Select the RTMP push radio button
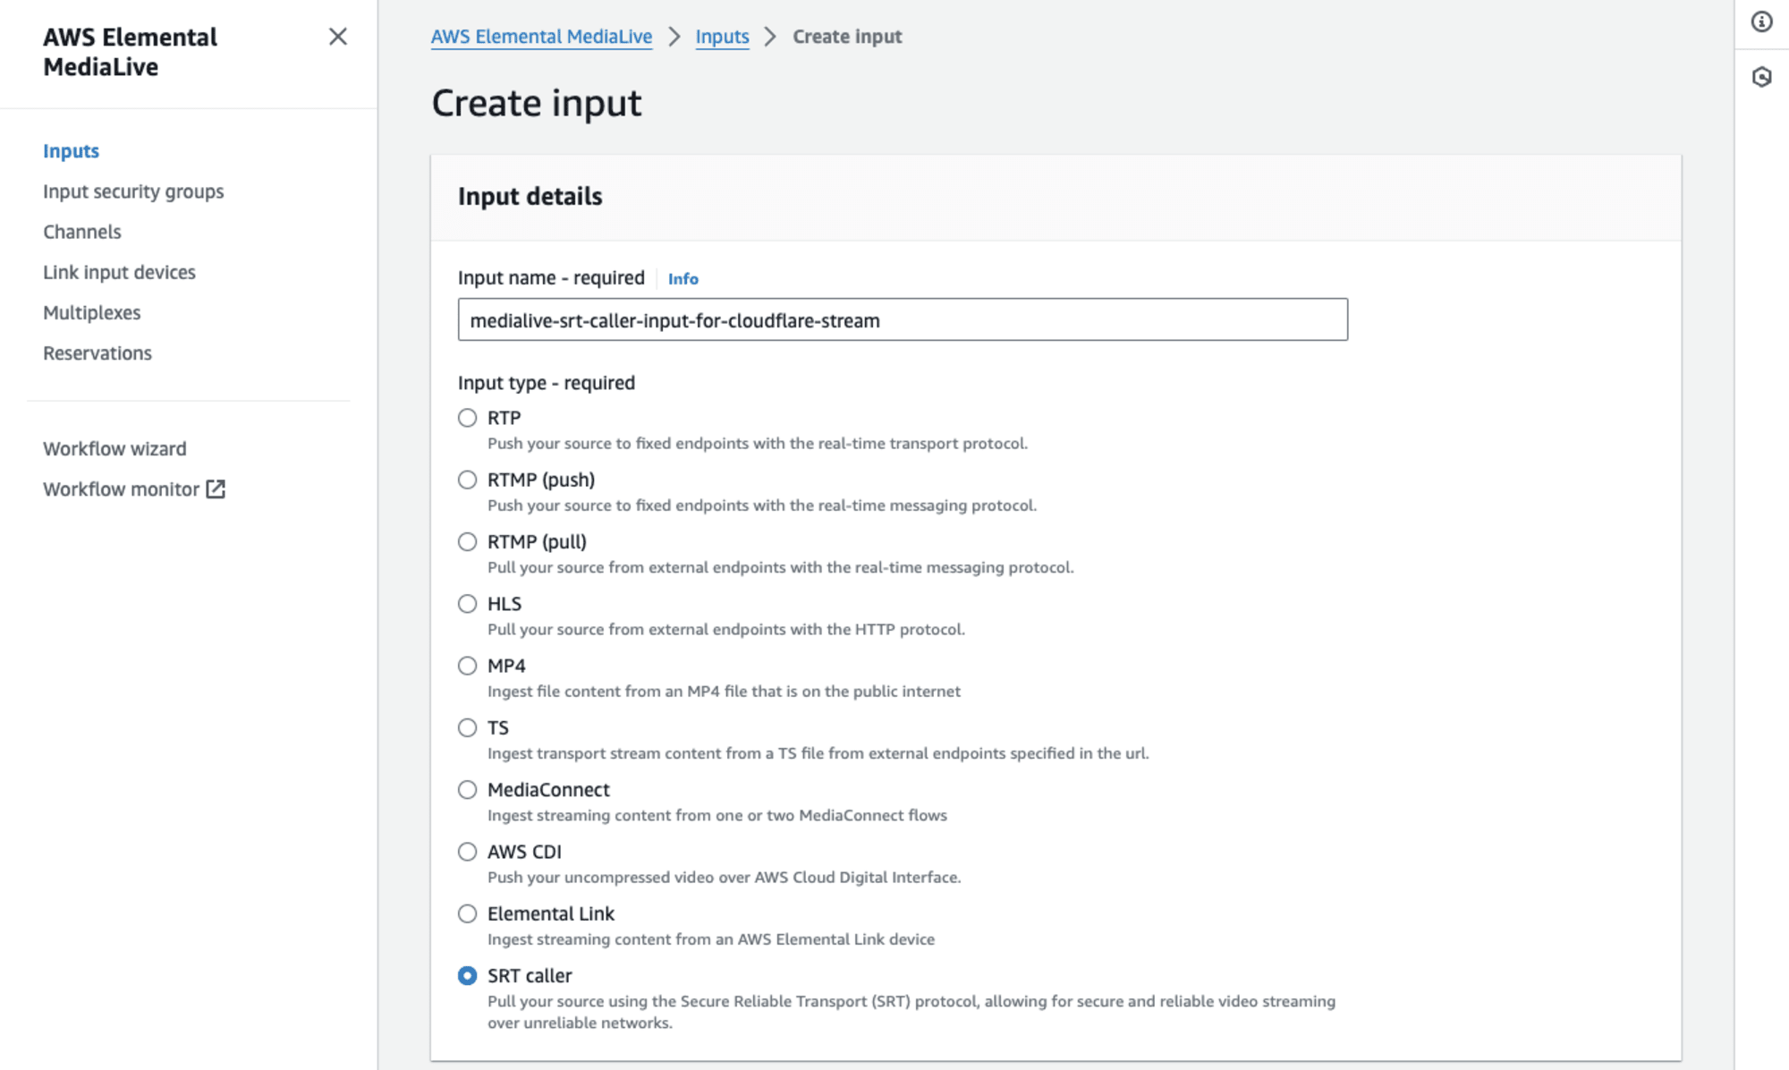 [x=467, y=480]
